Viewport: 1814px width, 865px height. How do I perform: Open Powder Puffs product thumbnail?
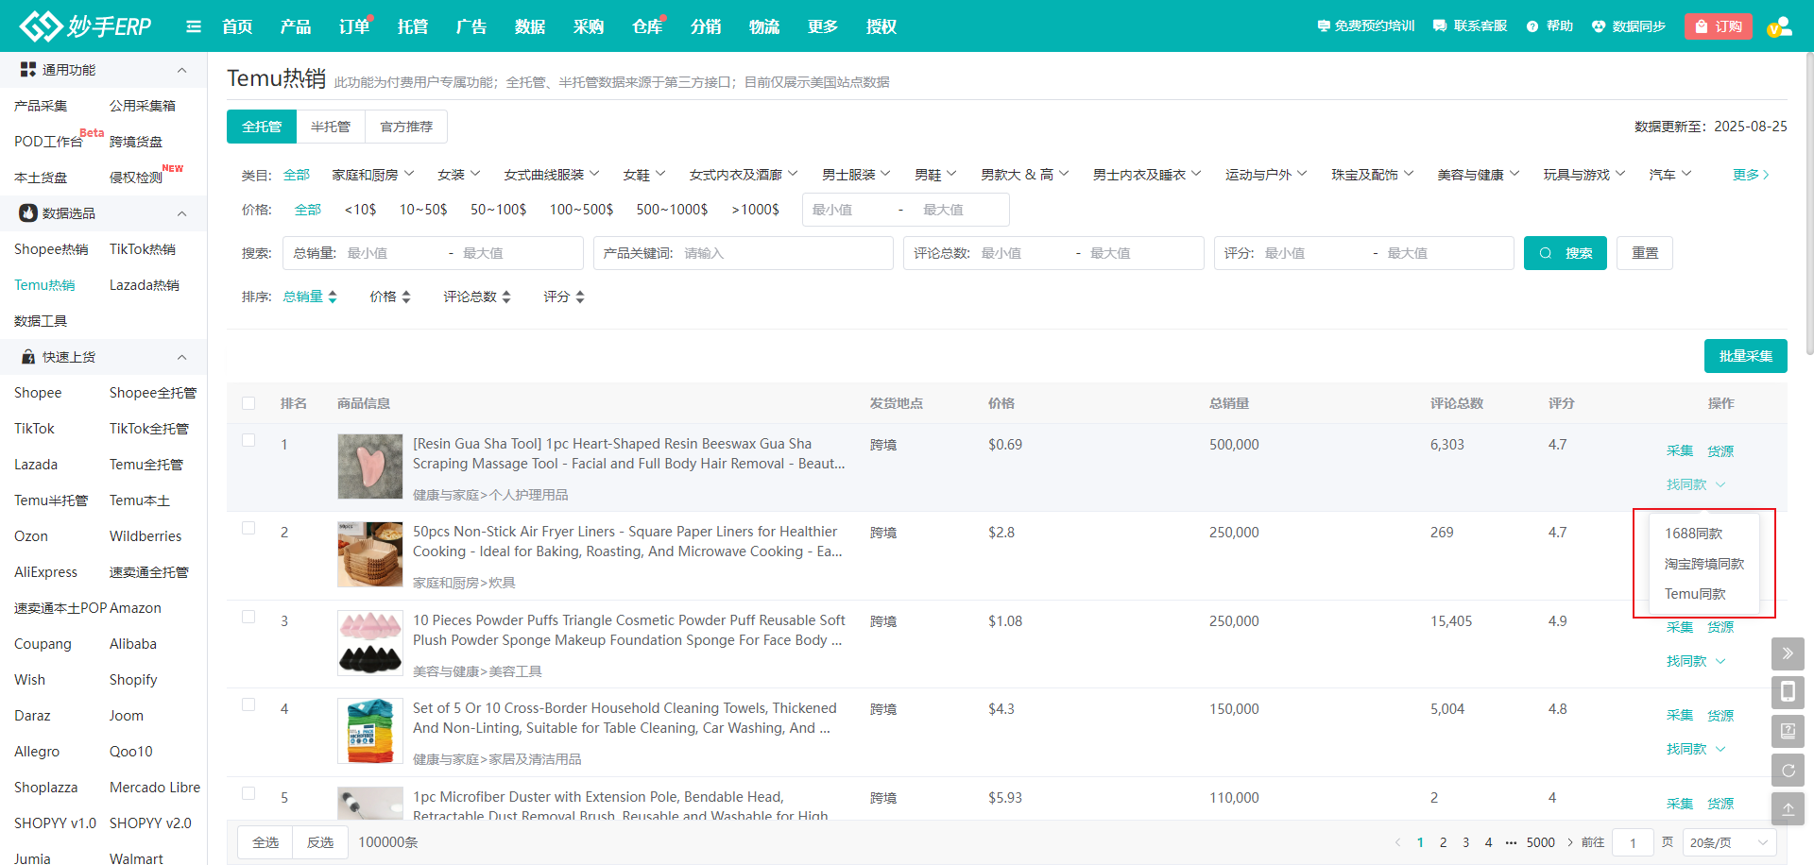(x=370, y=643)
